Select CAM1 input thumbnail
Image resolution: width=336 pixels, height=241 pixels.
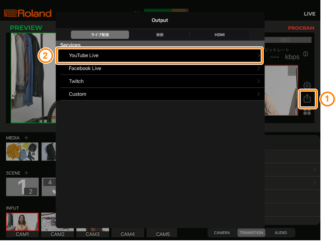(x=22, y=225)
